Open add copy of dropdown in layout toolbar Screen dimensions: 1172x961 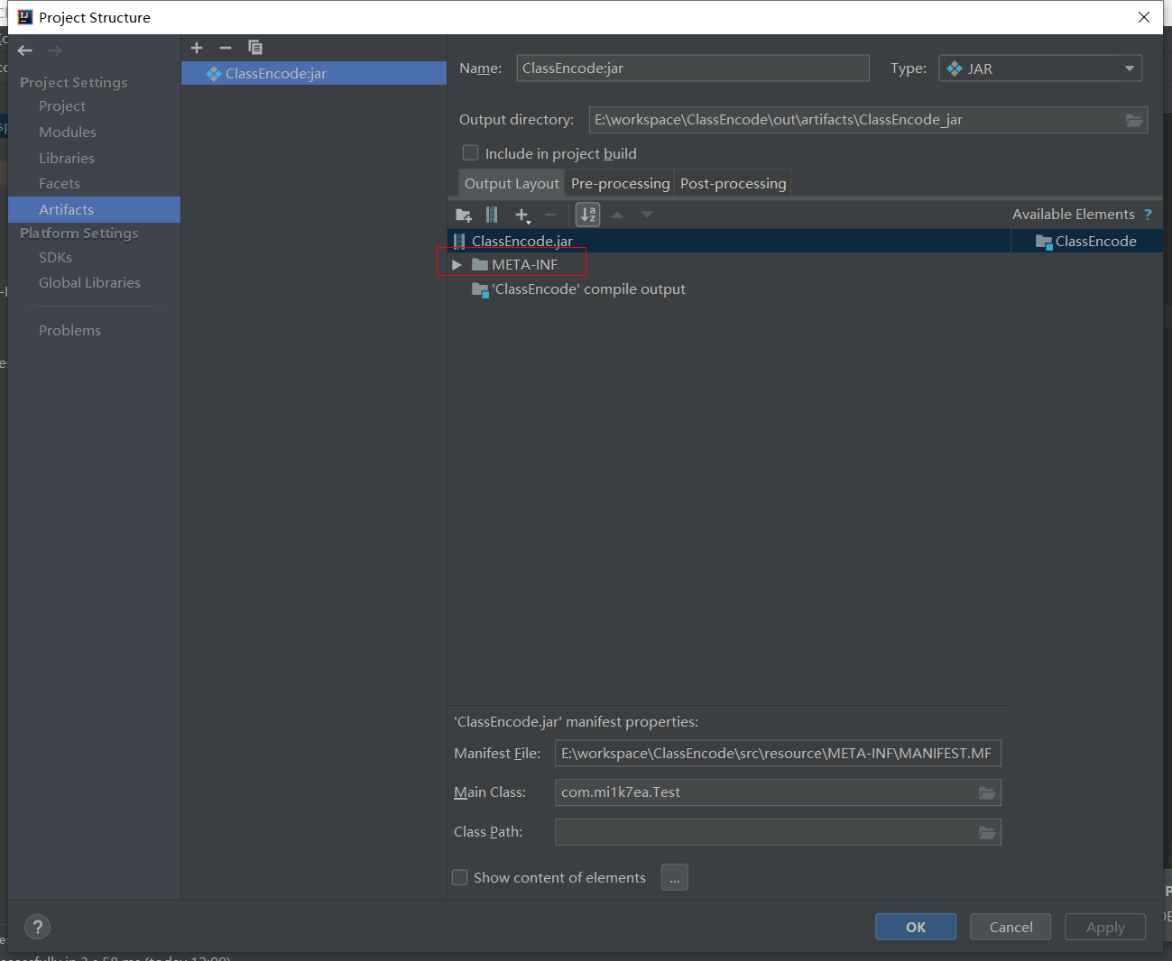point(522,215)
